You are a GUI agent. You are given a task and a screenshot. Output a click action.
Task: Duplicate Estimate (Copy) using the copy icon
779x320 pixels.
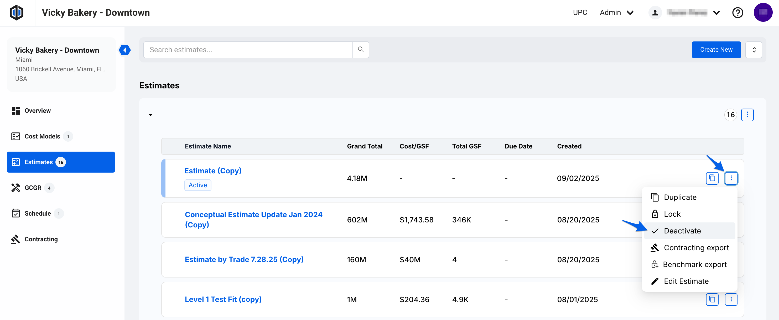pyautogui.click(x=712, y=178)
